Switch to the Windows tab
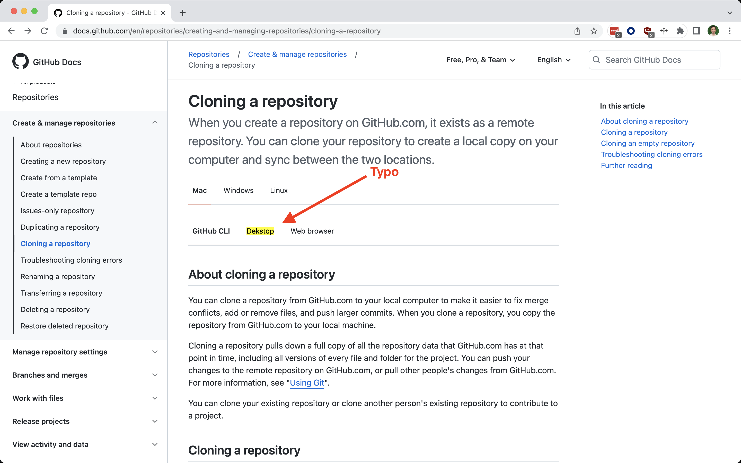Viewport: 741px width, 463px height. pyautogui.click(x=238, y=190)
